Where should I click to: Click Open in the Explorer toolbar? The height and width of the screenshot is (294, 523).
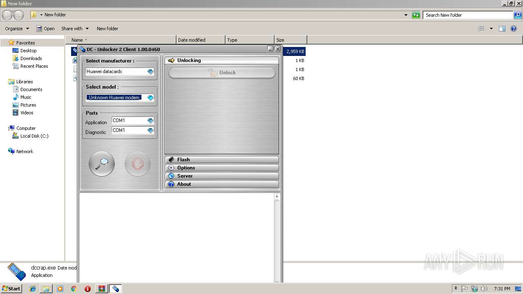[45, 29]
